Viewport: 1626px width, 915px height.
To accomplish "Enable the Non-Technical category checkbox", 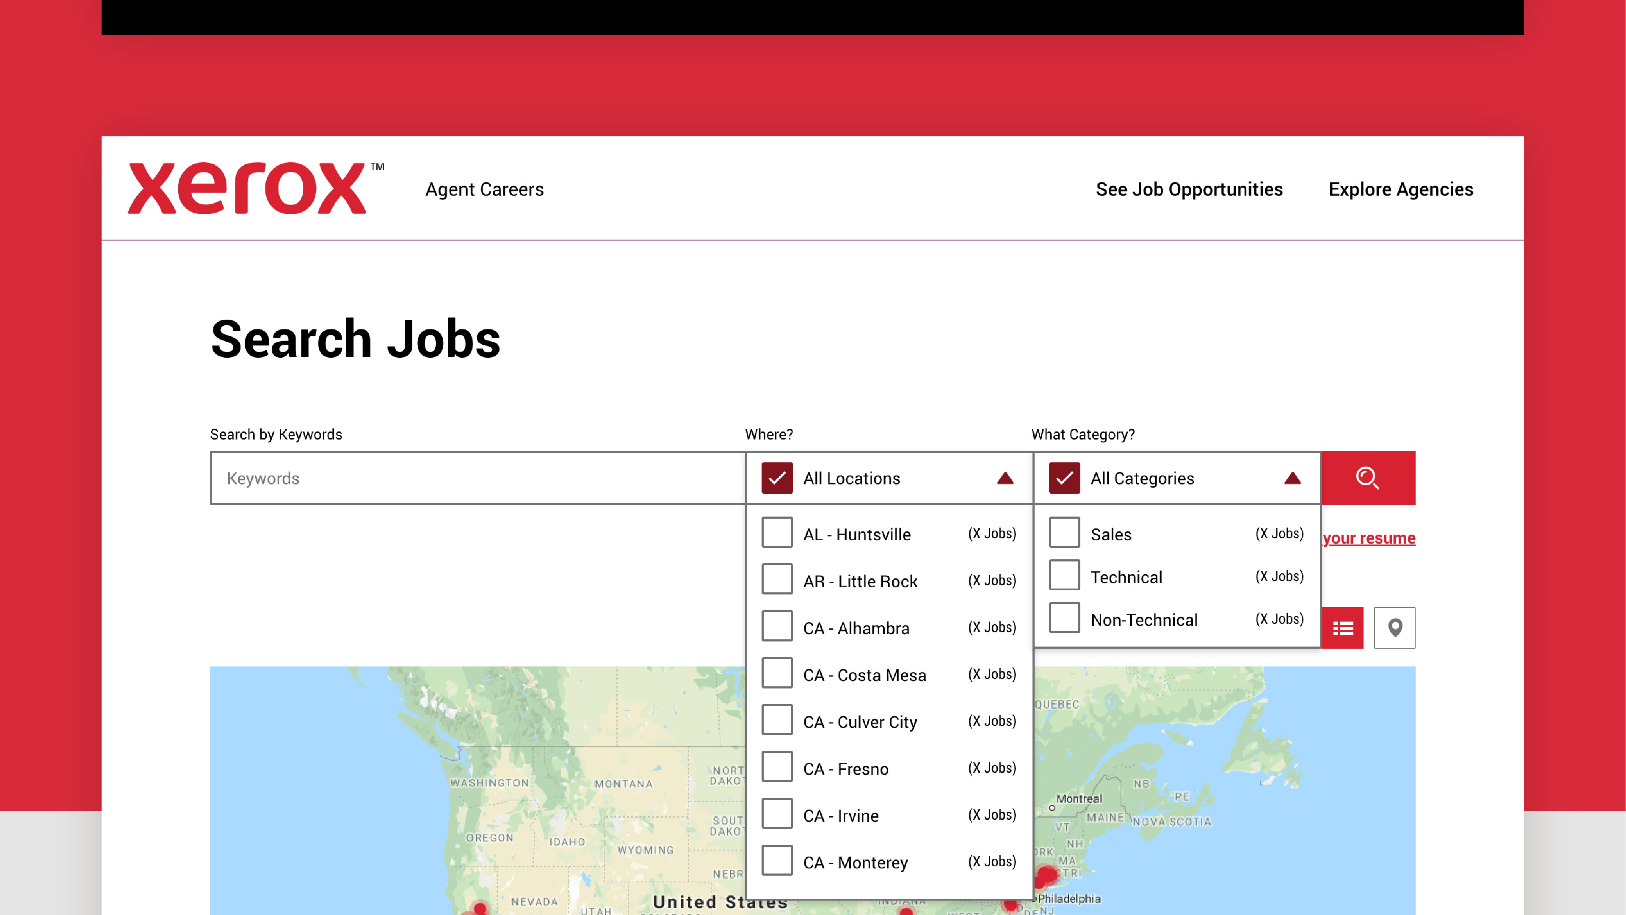I will (x=1064, y=618).
